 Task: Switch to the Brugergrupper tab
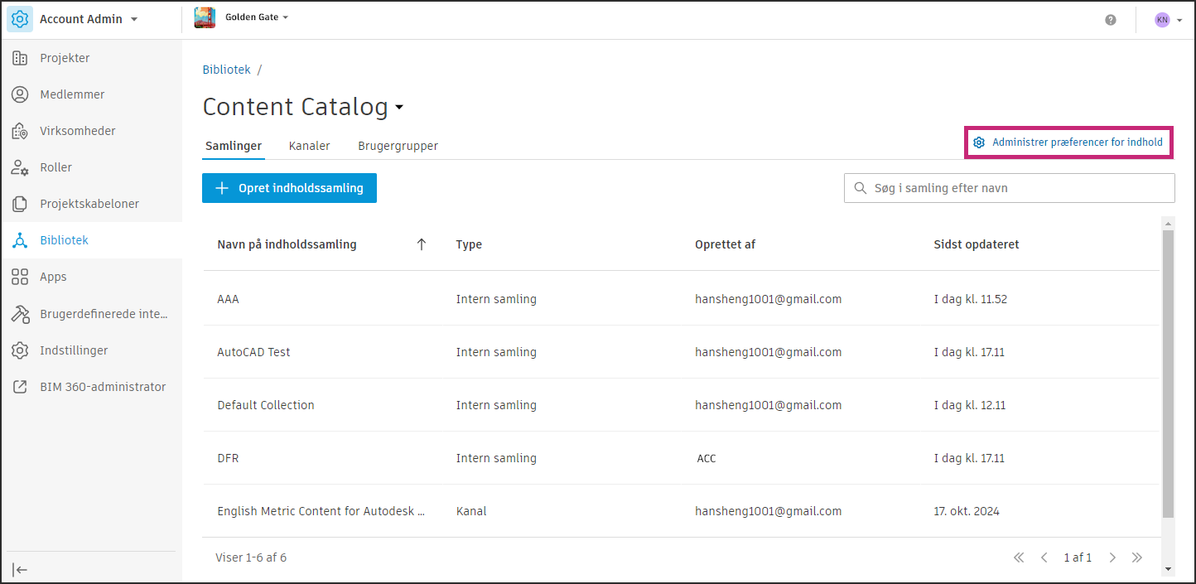tap(398, 146)
